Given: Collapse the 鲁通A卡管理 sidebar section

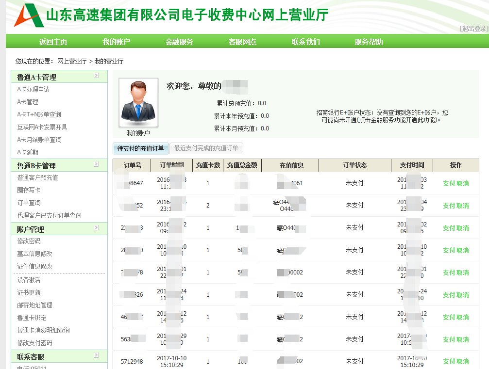Looking at the screenshot, I should 96,76.
